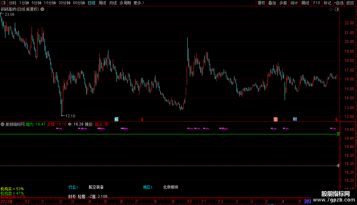Switch to the 日线 daily chart tab
Screen dimensions: 357x205
[92, 3]
